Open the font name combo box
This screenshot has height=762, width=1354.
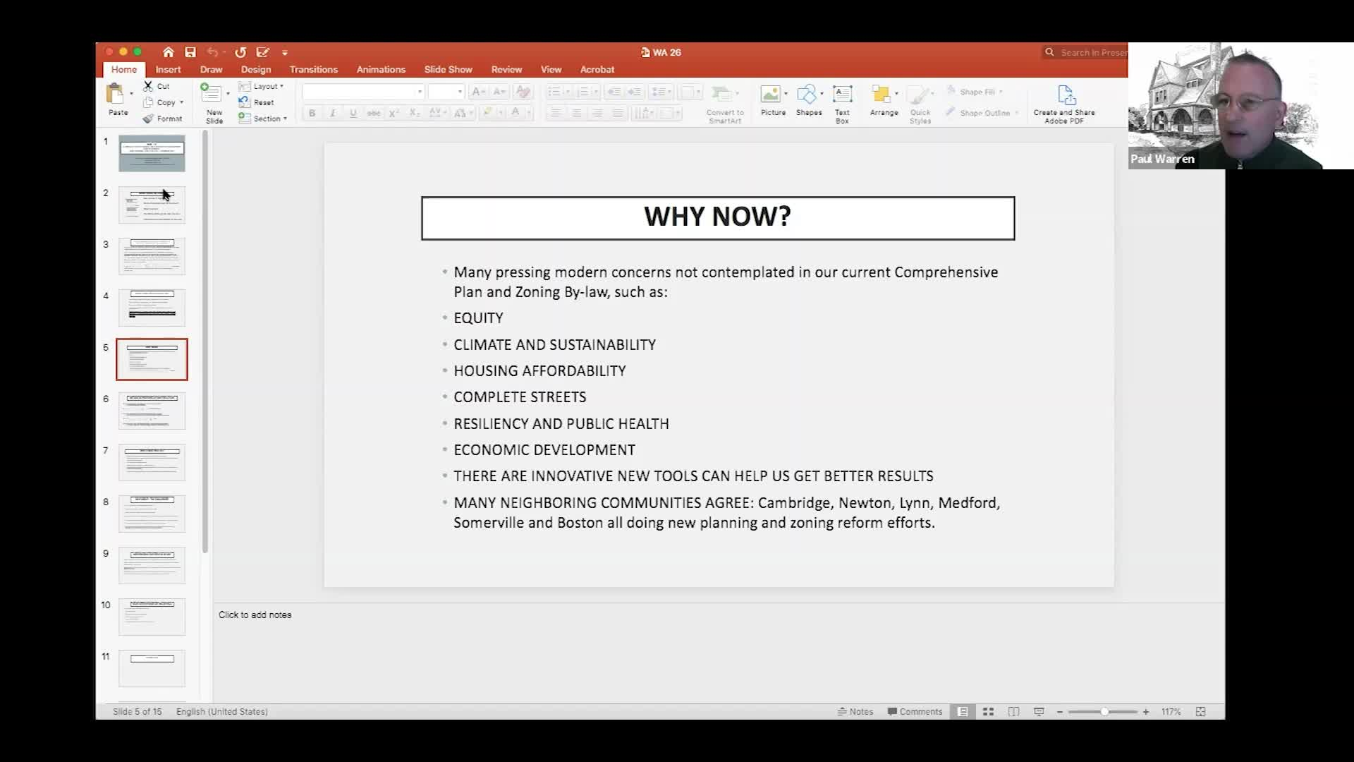pyautogui.click(x=362, y=92)
